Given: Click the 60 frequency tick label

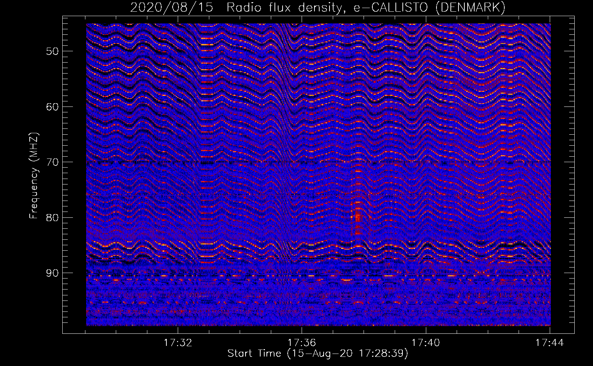Looking at the screenshot, I should pyautogui.click(x=52, y=107).
